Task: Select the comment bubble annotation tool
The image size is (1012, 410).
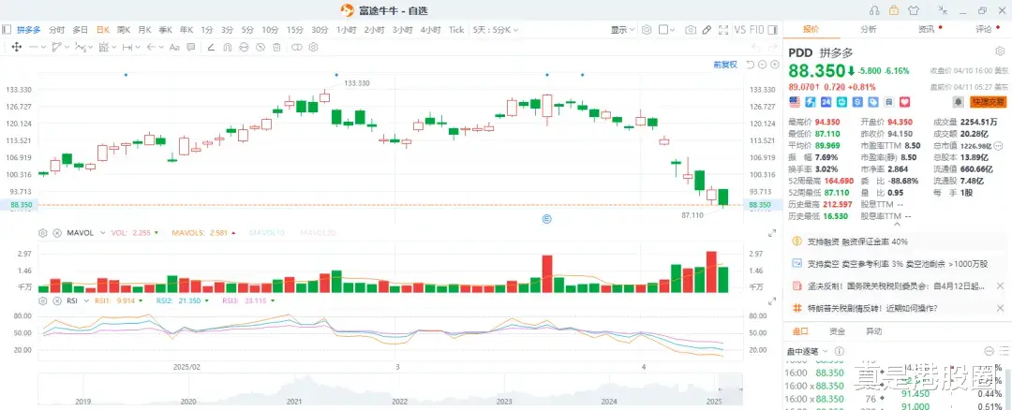Action: pyautogui.click(x=191, y=47)
